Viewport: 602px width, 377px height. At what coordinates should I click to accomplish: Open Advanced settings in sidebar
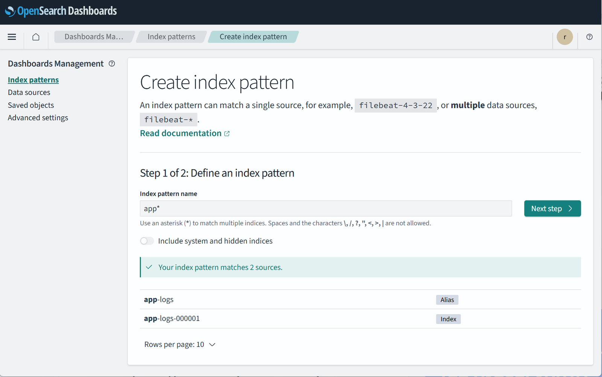[x=38, y=118]
